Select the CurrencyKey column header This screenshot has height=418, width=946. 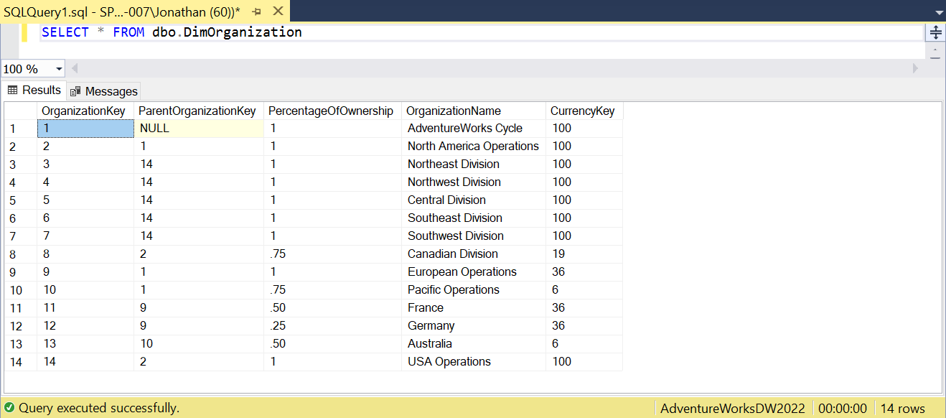tap(582, 111)
